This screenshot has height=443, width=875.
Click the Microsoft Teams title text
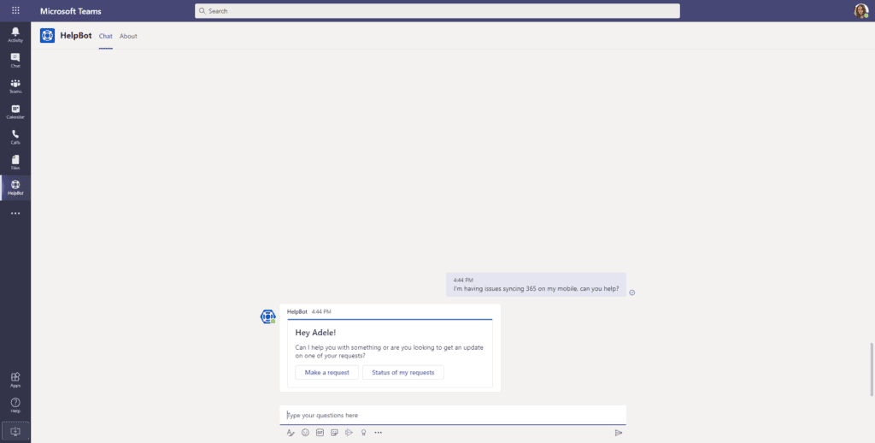tap(71, 11)
